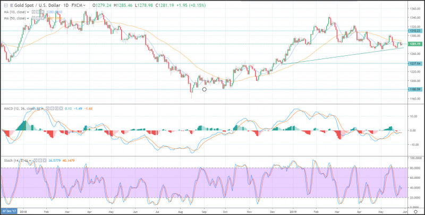Click the close price C1281.19
The image size is (425, 215).
tap(165, 5)
